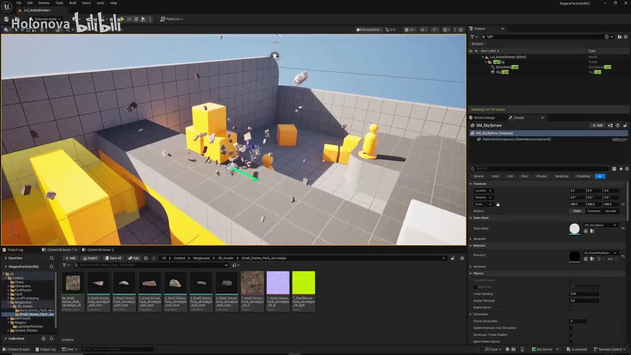The height and width of the screenshot is (355, 631).
Task: Select the S_Small_Stones Var4 thumbnail
Action: pyautogui.click(x=175, y=283)
